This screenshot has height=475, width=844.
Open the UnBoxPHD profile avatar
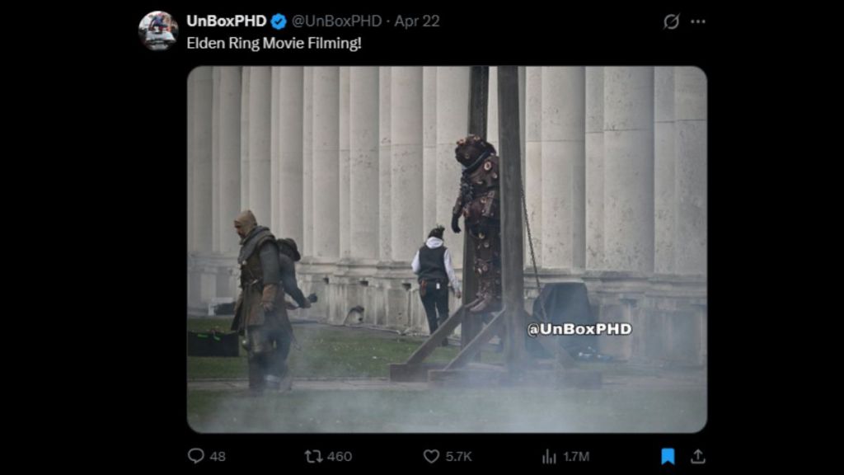(x=157, y=31)
